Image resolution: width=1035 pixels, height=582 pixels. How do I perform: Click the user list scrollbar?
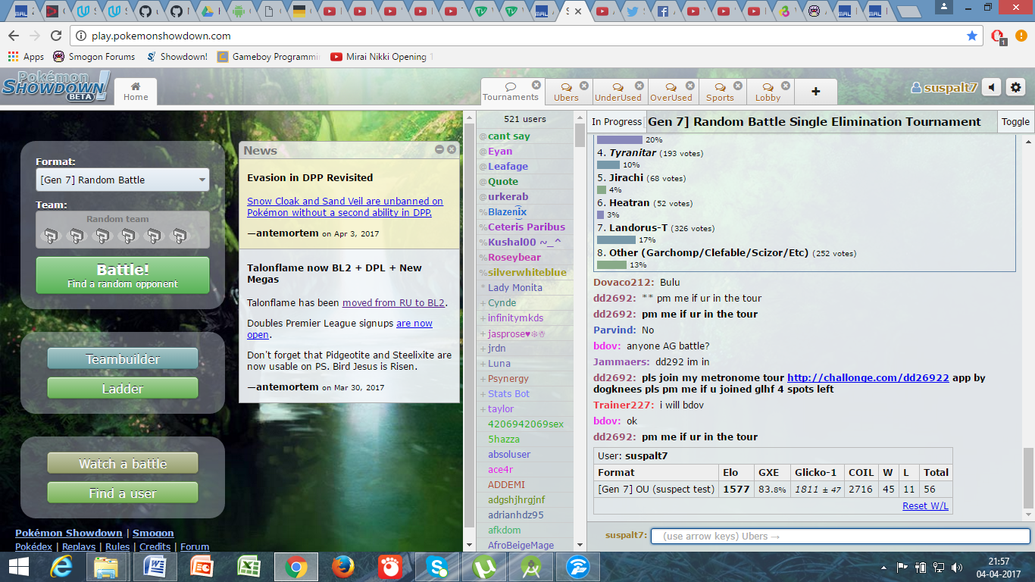(580, 135)
